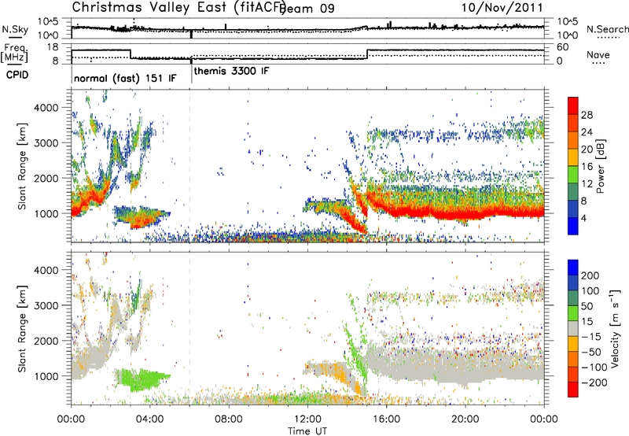The width and height of the screenshot is (629, 436).
Task: Click the '16:00' time tick label
Action: click(386, 419)
